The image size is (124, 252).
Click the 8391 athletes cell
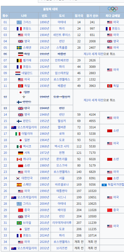[x=92, y=178]
